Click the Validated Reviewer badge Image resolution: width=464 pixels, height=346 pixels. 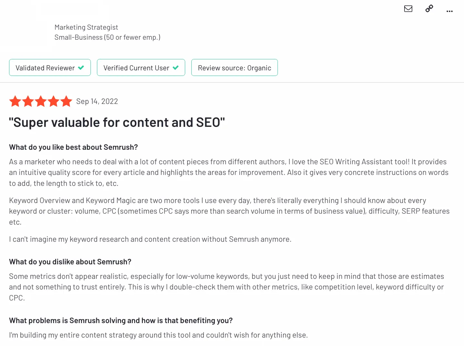(50, 68)
